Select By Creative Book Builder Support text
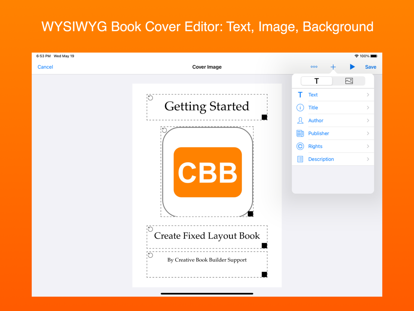This screenshot has width=414, height=311. coord(207,260)
